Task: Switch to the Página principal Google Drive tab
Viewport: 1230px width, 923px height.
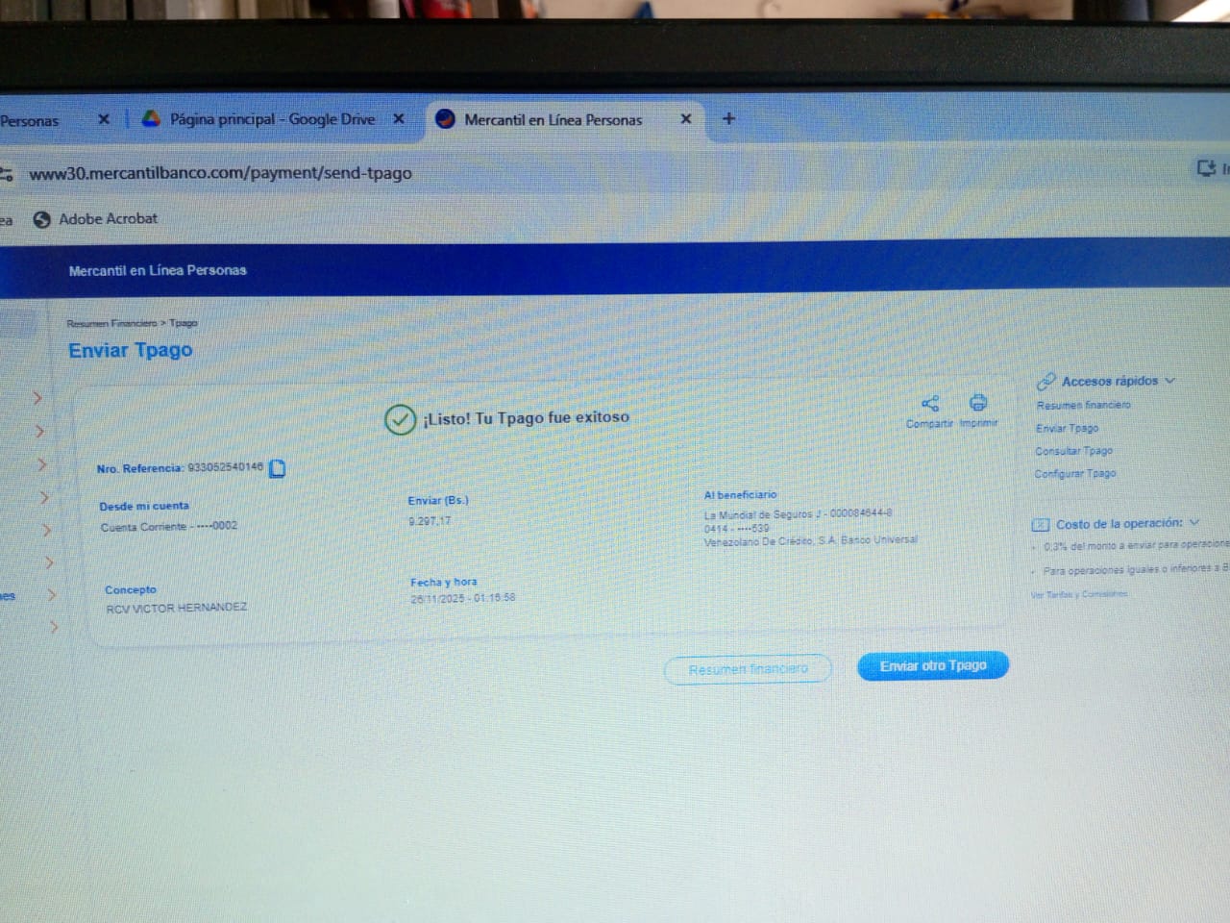Action: coord(271,119)
